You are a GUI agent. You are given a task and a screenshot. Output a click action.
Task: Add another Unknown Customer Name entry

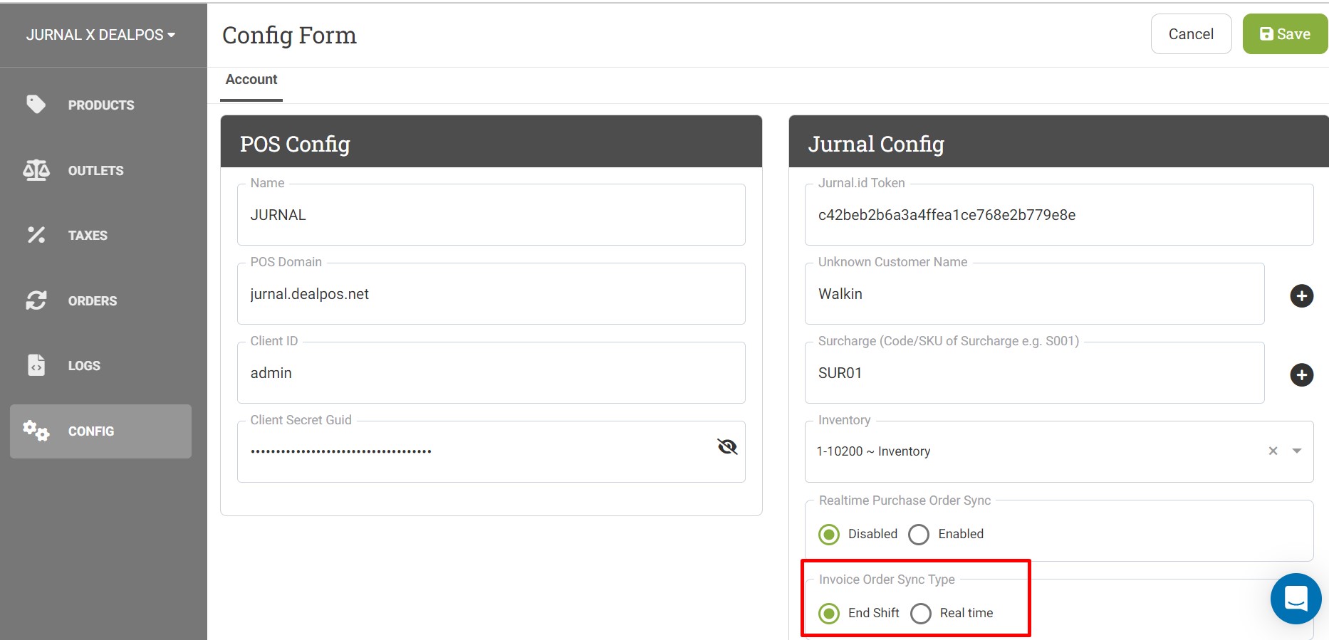click(1301, 295)
